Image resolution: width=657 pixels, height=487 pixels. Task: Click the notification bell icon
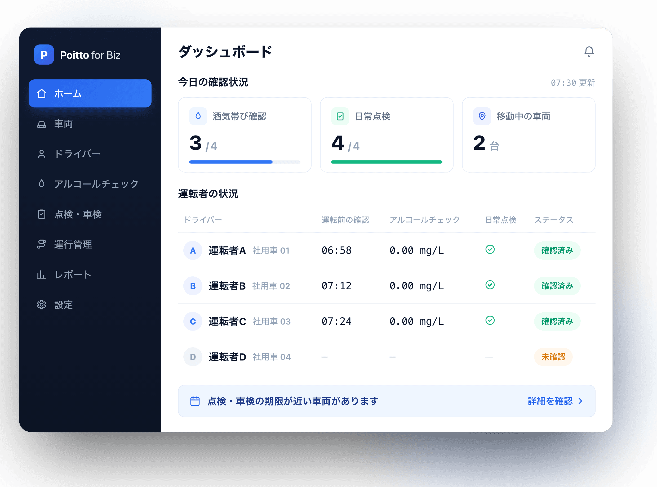(x=589, y=52)
